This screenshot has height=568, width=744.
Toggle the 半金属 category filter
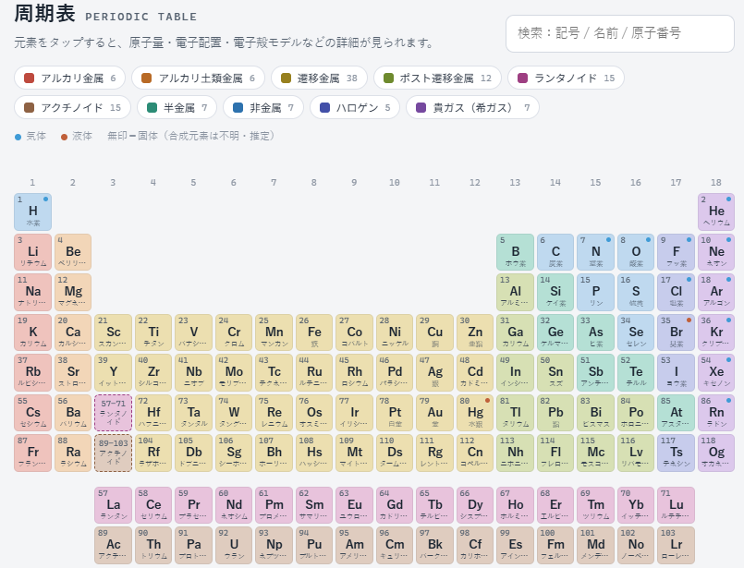[x=177, y=108]
